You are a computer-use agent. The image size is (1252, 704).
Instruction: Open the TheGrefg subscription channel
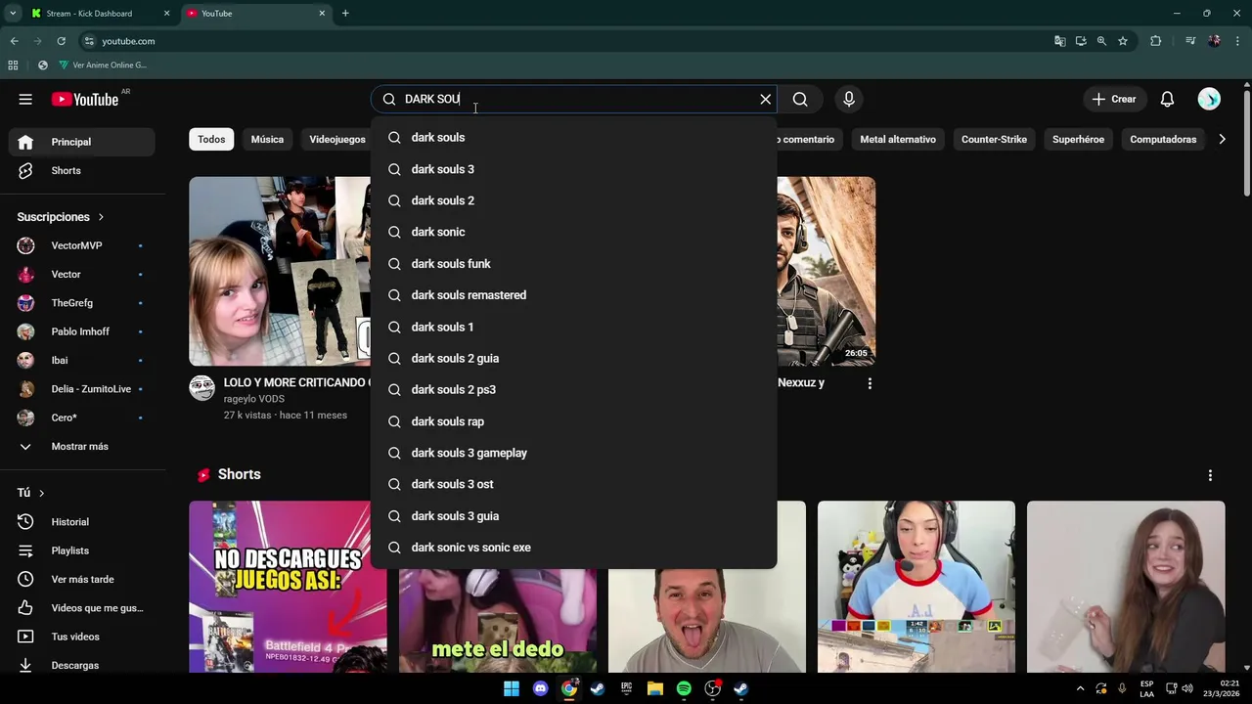coord(82,303)
